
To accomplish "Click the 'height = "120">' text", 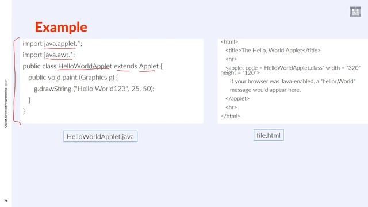I will click(x=240, y=73).
